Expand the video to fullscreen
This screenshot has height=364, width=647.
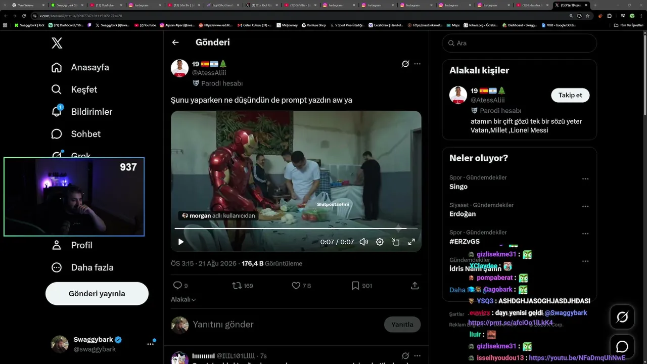pos(411,242)
